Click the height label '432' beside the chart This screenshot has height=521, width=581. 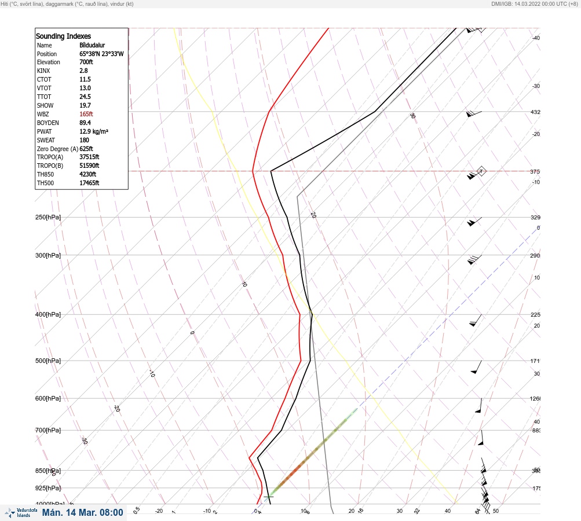tap(535, 112)
